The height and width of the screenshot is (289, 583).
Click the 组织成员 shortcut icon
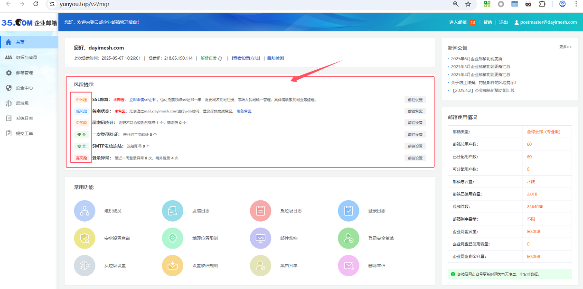click(x=85, y=211)
